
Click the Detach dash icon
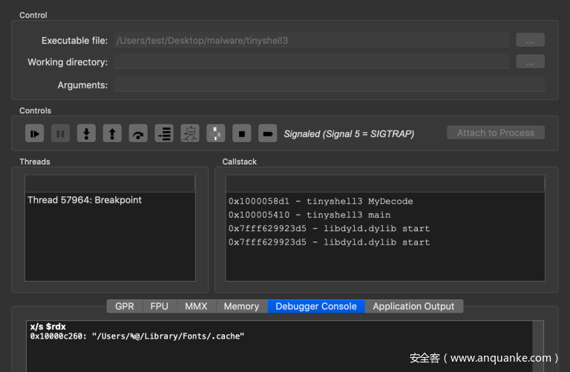click(268, 133)
